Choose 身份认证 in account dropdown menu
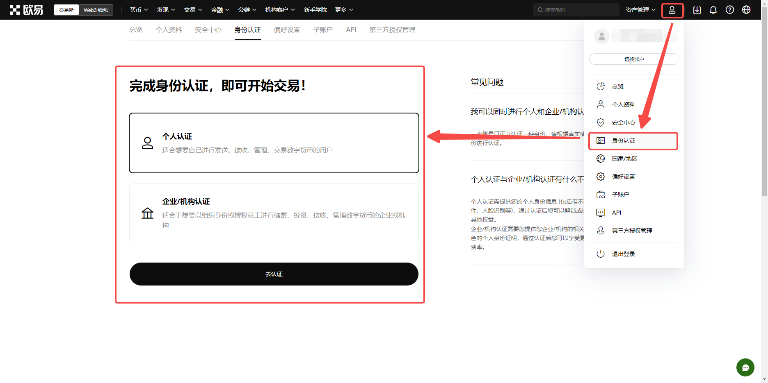 pos(634,141)
